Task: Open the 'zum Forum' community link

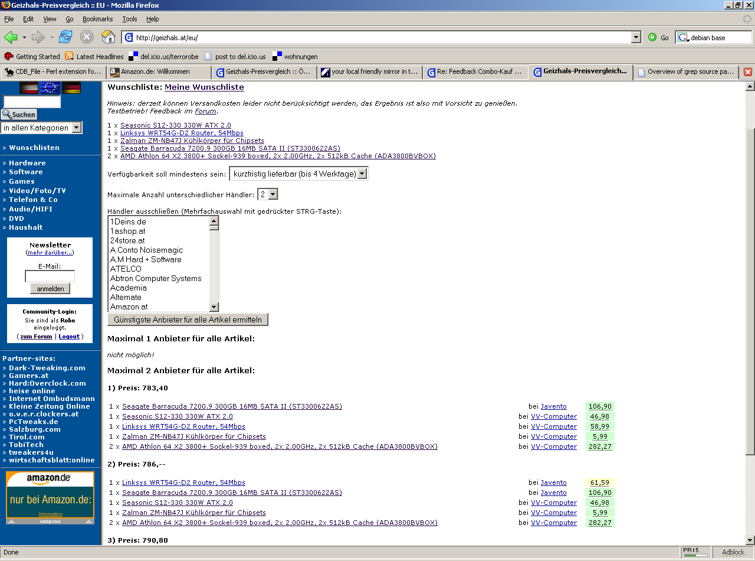Action: tap(36, 337)
